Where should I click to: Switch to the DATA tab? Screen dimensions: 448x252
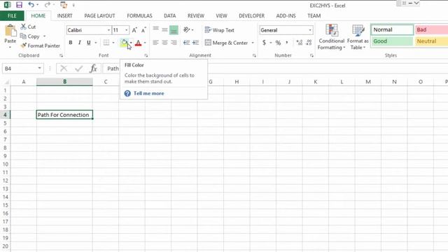pyautogui.click(x=169, y=15)
